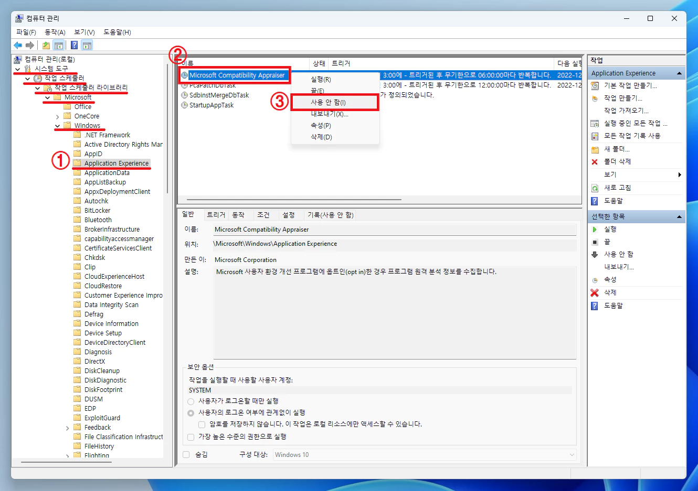Click the black 끝 stop icon
Image resolution: width=698 pixels, height=491 pixels.
(595, 242)
